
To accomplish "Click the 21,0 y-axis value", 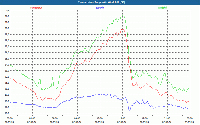I will point(7,83).
